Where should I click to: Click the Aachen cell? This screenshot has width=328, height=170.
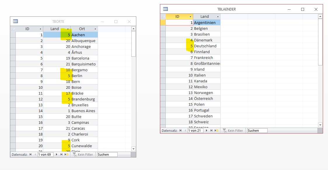pyautogui.click(x=84, y=35)
